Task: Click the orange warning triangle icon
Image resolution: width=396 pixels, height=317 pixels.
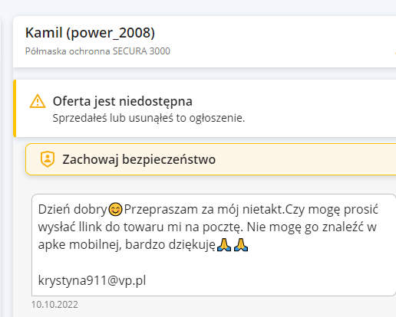Action: pos(38,101)
